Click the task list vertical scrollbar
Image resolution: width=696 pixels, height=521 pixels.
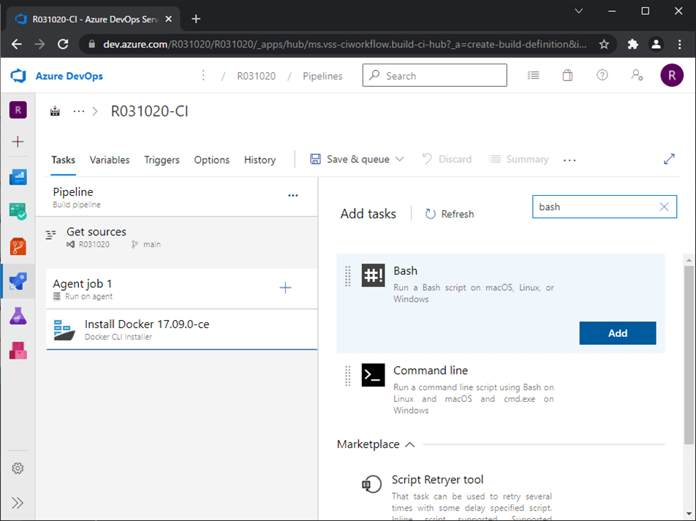[x=689, y=355]
